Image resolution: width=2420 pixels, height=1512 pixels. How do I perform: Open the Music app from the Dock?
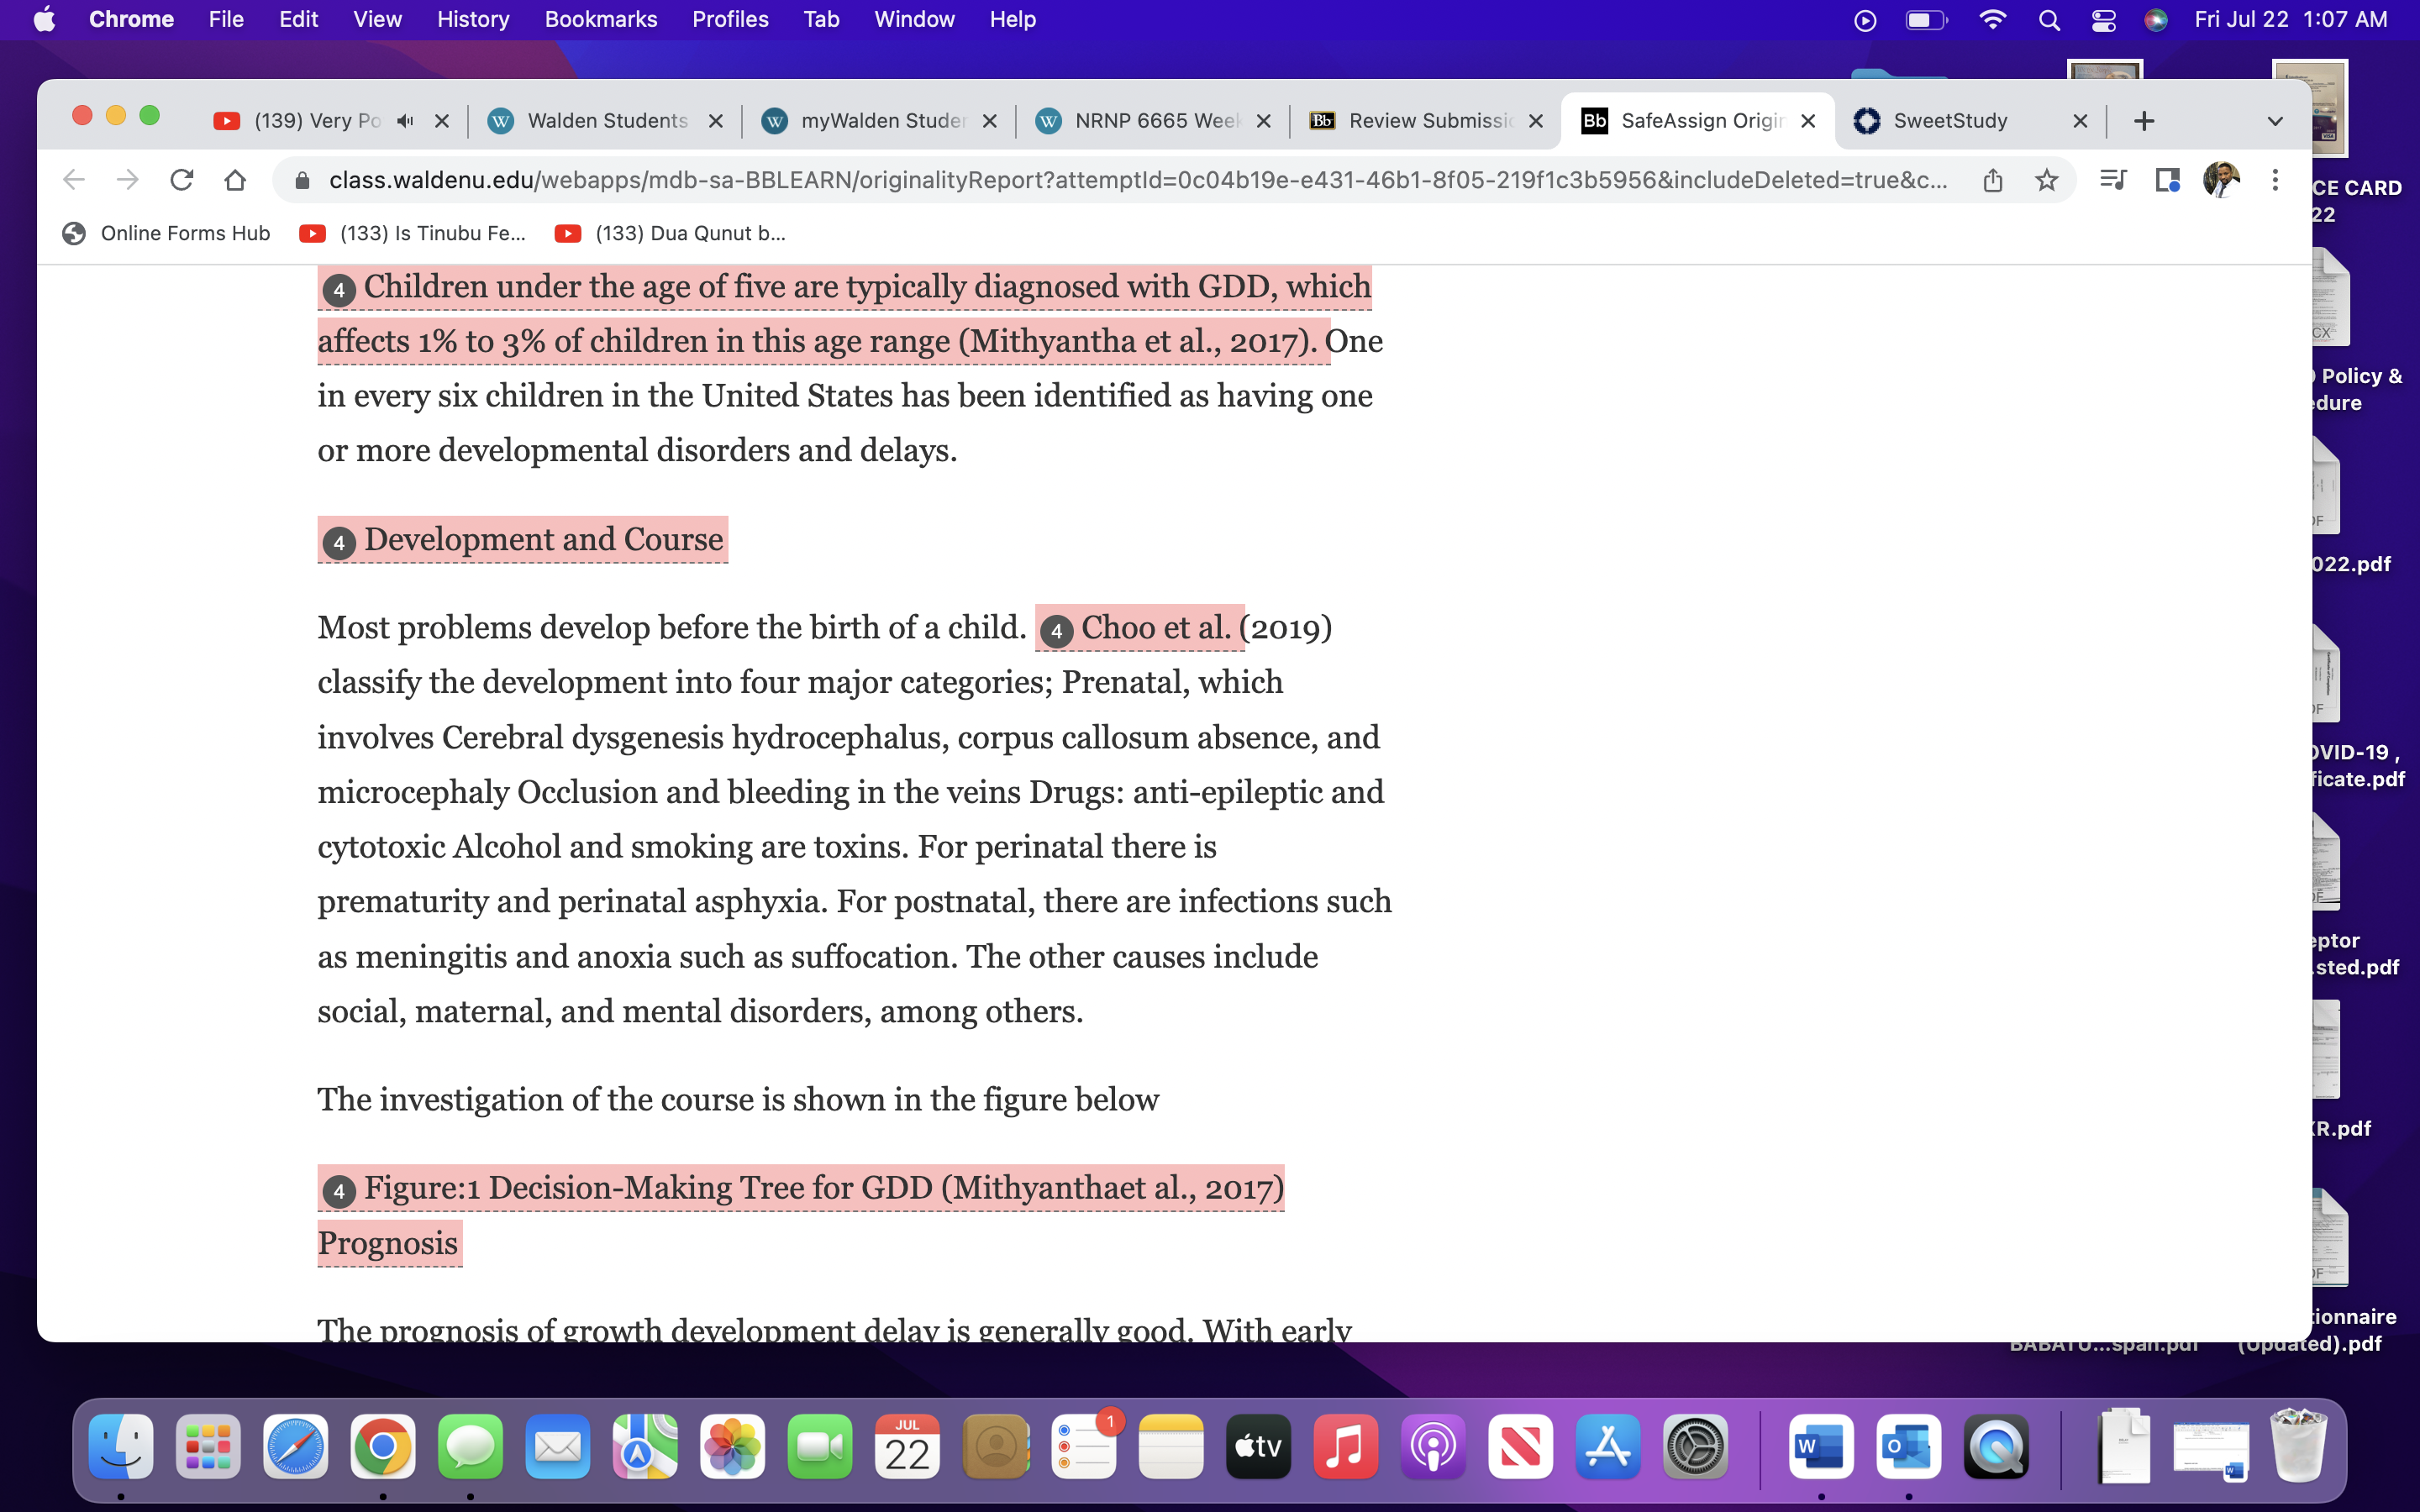[1345, 1446]
